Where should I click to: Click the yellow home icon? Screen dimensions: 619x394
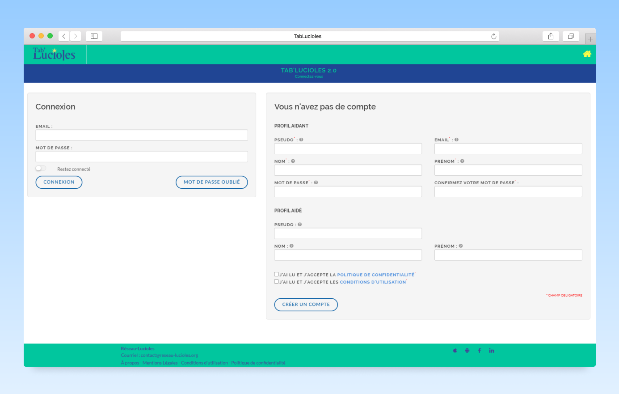587,54
